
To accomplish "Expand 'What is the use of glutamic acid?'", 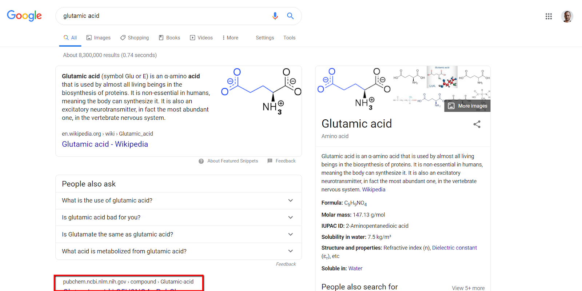I will click(x=179, y=200).
